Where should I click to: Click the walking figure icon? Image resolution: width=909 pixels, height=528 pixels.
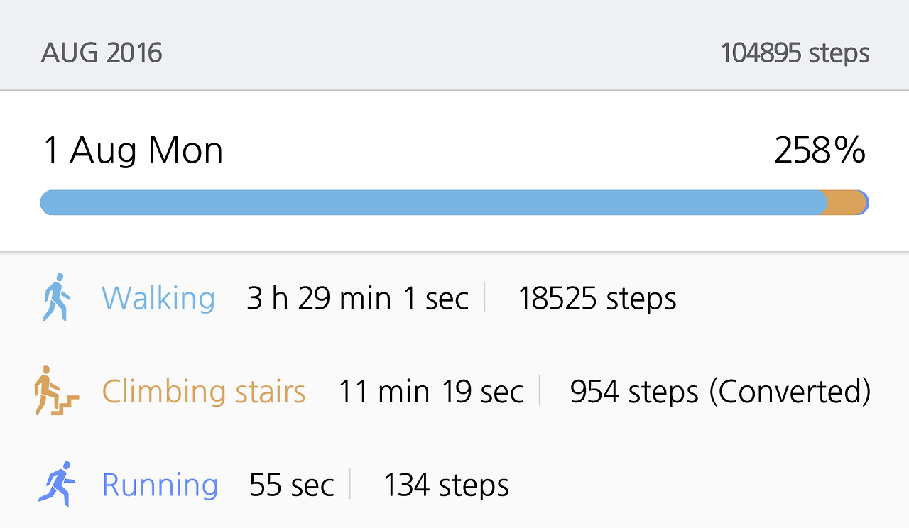click(x=57, y=297)
